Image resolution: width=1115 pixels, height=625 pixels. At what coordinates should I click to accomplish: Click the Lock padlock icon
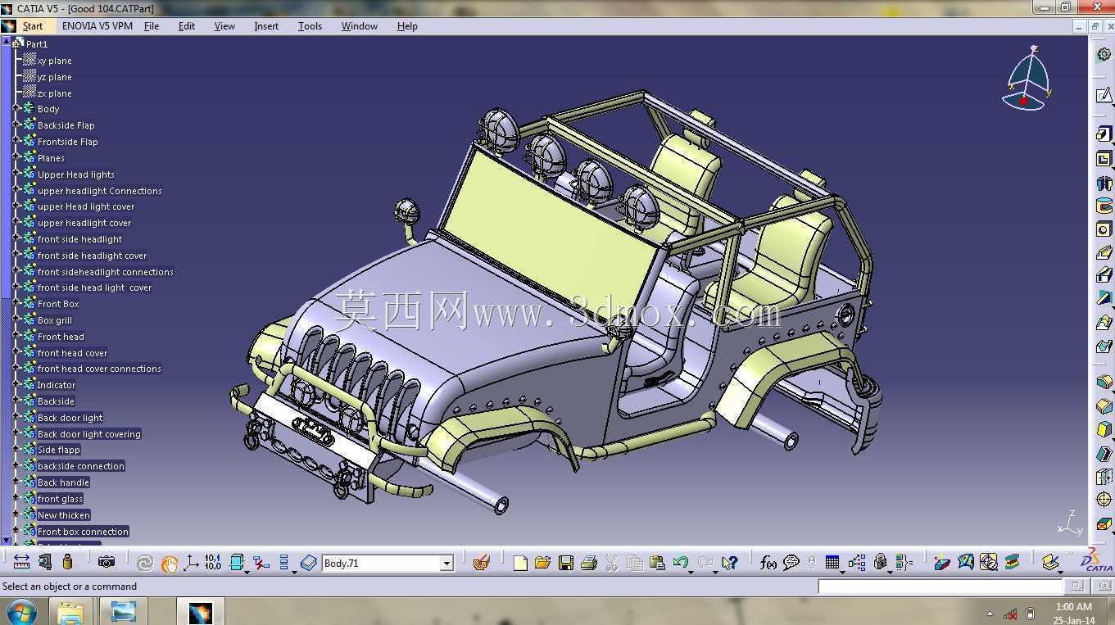click(x=881, y=563)
